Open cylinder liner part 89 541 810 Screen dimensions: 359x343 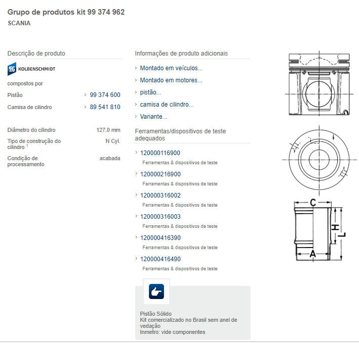[x=105, y=107]
